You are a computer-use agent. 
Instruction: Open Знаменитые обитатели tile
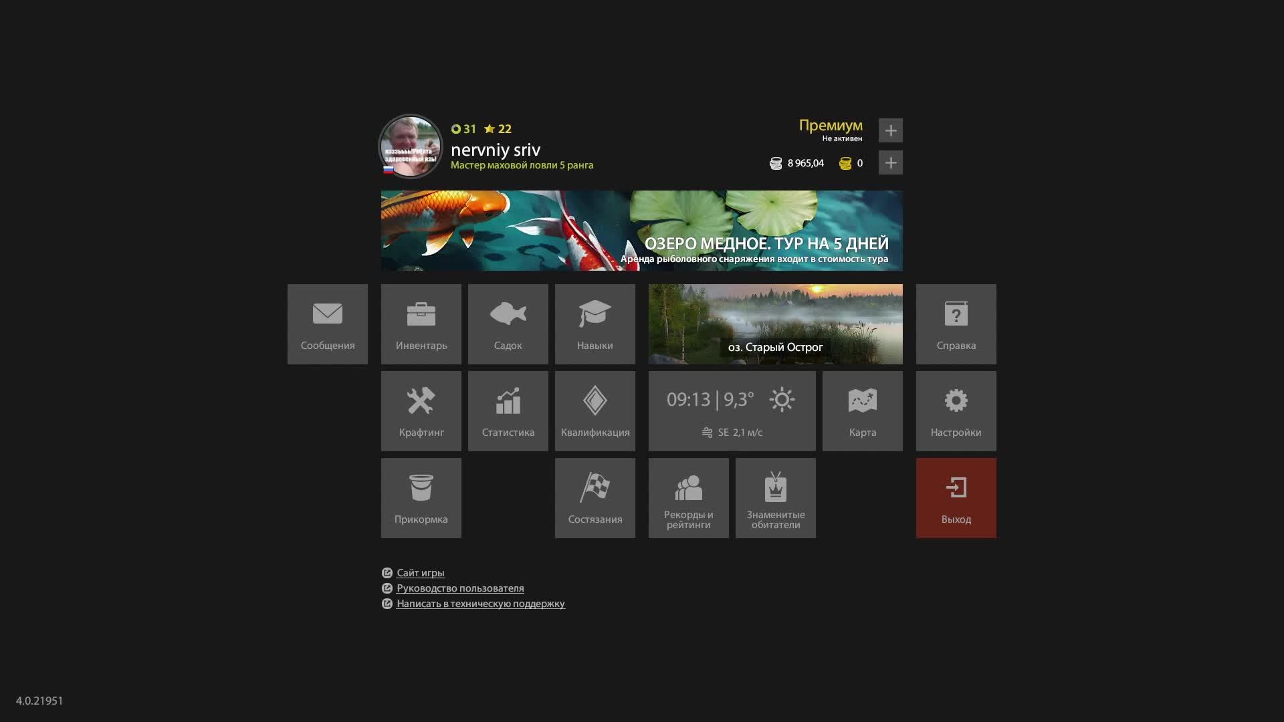[x=776, y=498]
